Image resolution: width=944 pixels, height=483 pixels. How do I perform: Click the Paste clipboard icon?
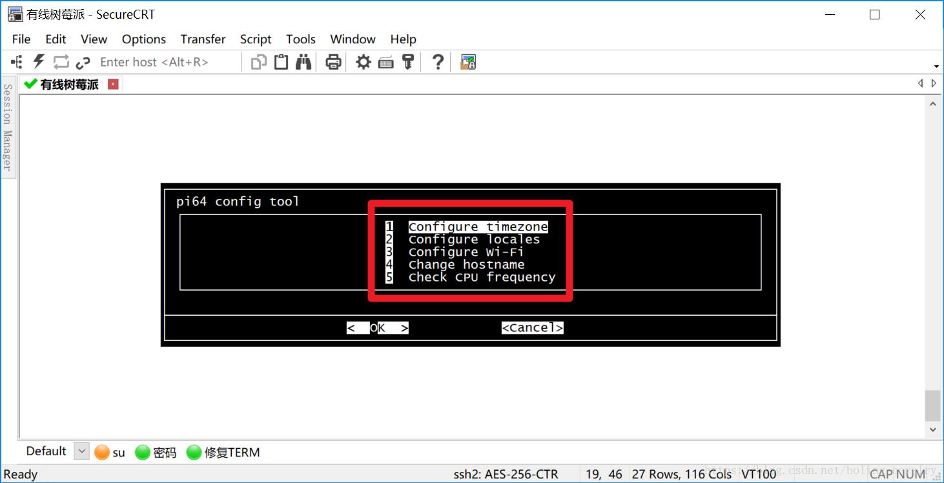click(280, 61)
